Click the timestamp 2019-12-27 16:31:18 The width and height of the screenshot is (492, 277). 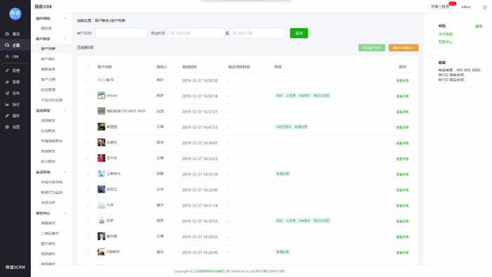point(200,205)
